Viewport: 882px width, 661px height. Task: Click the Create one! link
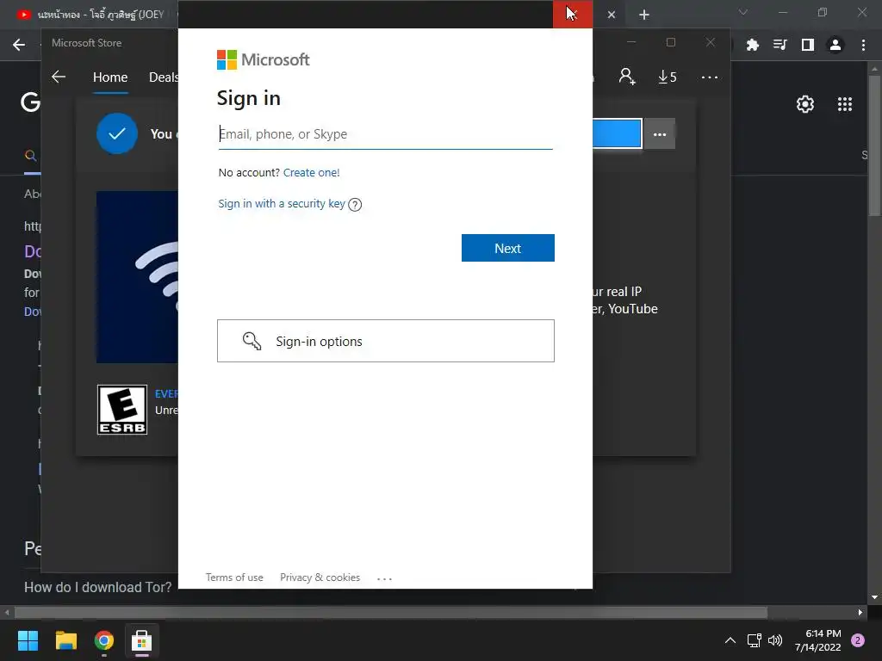pos(311,172)
